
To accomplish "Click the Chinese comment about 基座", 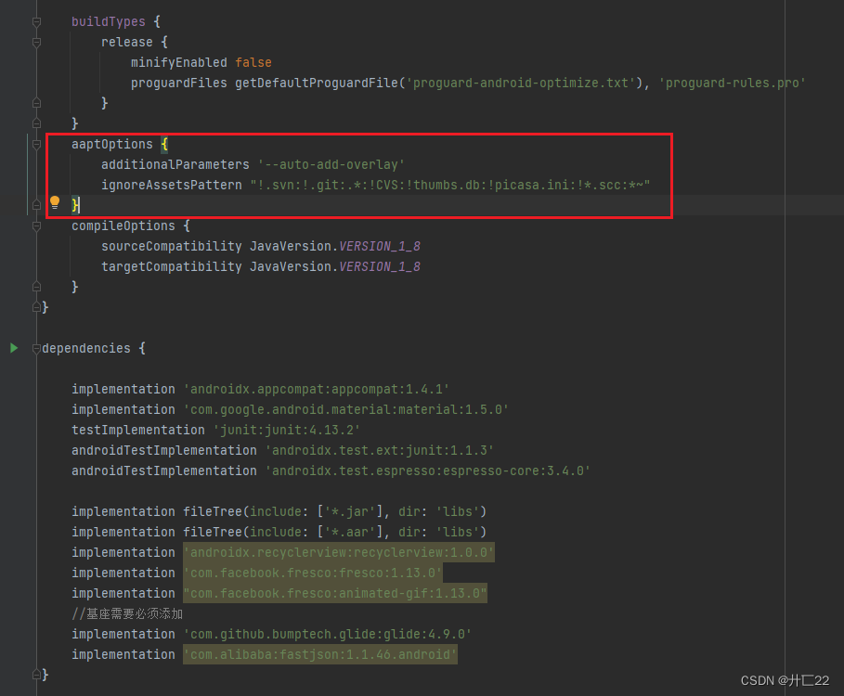I will pyautogui.click(x=127, y=613).
